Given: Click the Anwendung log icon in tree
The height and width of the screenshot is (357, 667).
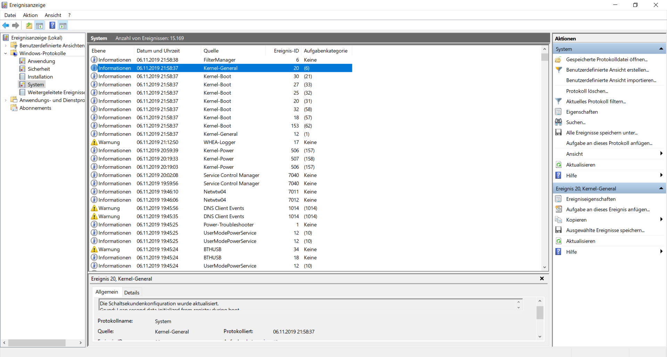Looking at the screenshot, I should (x=22, y=61).
